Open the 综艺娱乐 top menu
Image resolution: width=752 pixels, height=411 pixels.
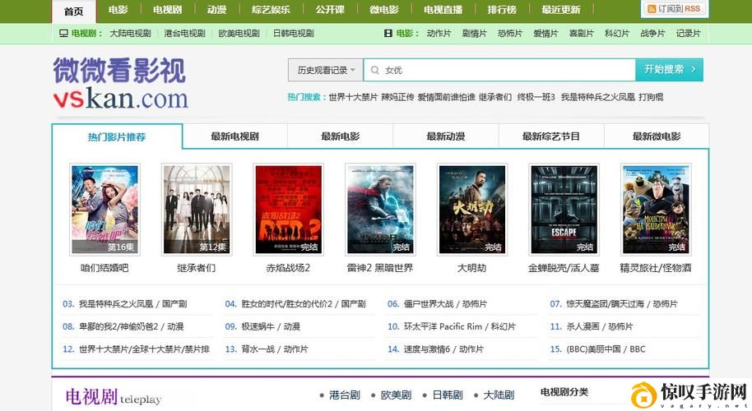(271, 10)
